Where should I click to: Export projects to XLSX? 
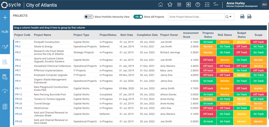(x=242, y=17)
